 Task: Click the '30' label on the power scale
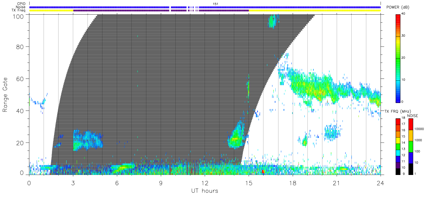(404, 36)
